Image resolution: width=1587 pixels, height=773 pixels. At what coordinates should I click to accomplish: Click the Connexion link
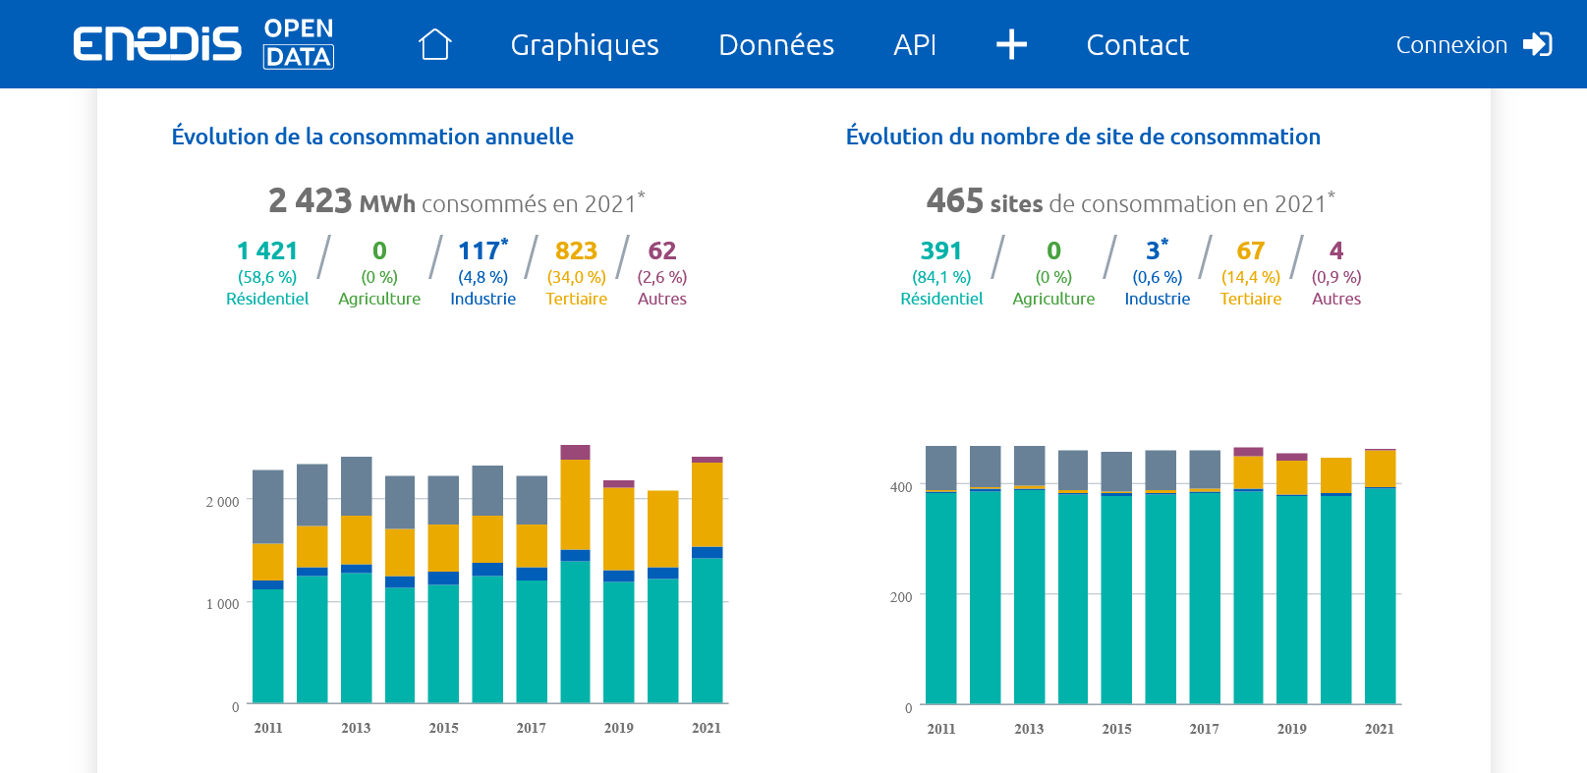[x=1451, y=45]
